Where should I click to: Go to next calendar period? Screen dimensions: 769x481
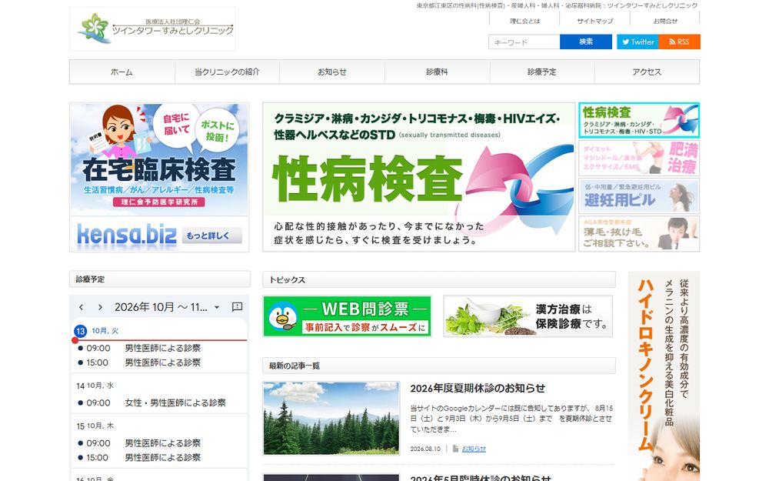(x=100, y=307)
